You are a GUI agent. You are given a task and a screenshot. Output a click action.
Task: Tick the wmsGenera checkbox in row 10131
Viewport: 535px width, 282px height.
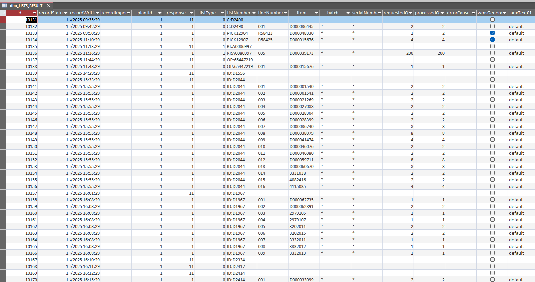492,20
